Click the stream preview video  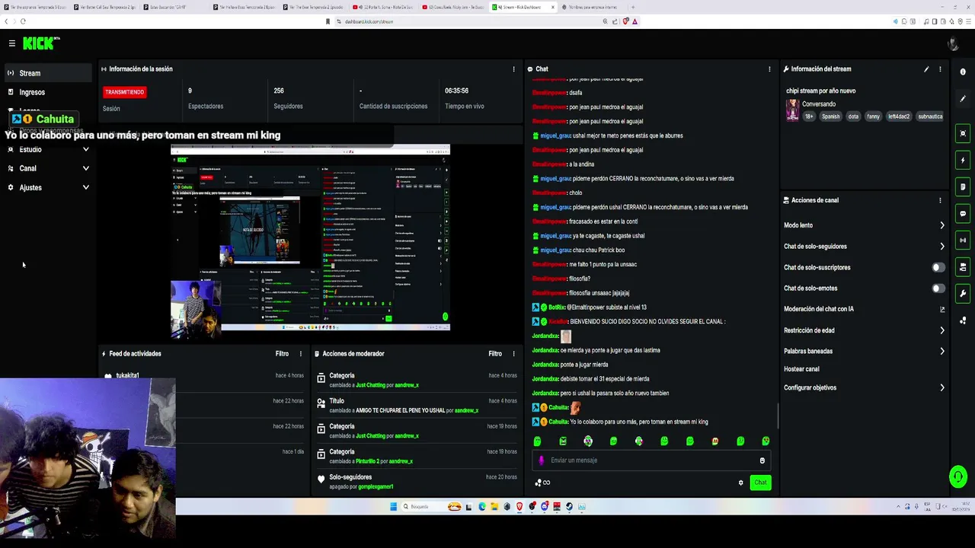[x=310, y=237]
